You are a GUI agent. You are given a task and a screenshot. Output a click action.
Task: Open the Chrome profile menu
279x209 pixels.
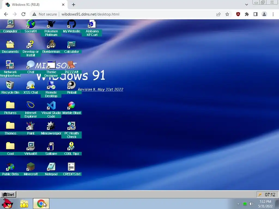pyautogui.click(x=264, y=14)
